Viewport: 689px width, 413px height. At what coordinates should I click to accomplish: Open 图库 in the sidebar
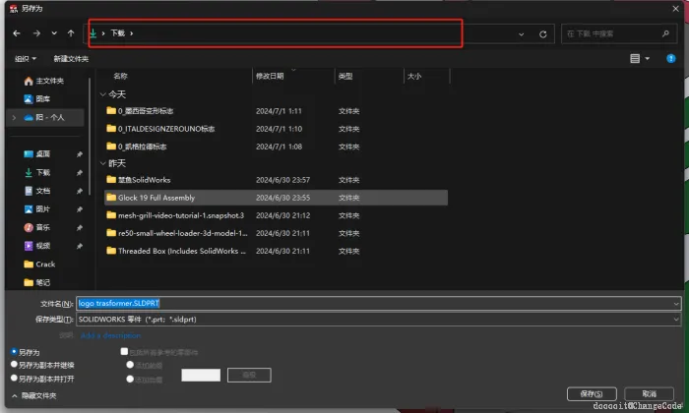point(37,99)
